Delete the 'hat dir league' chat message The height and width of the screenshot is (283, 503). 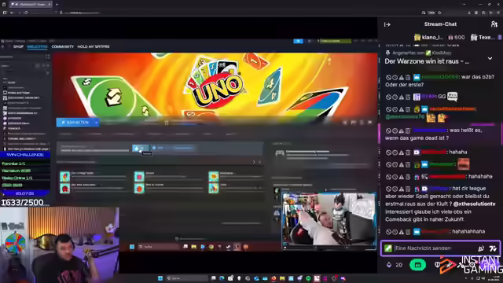pos(408,189)
